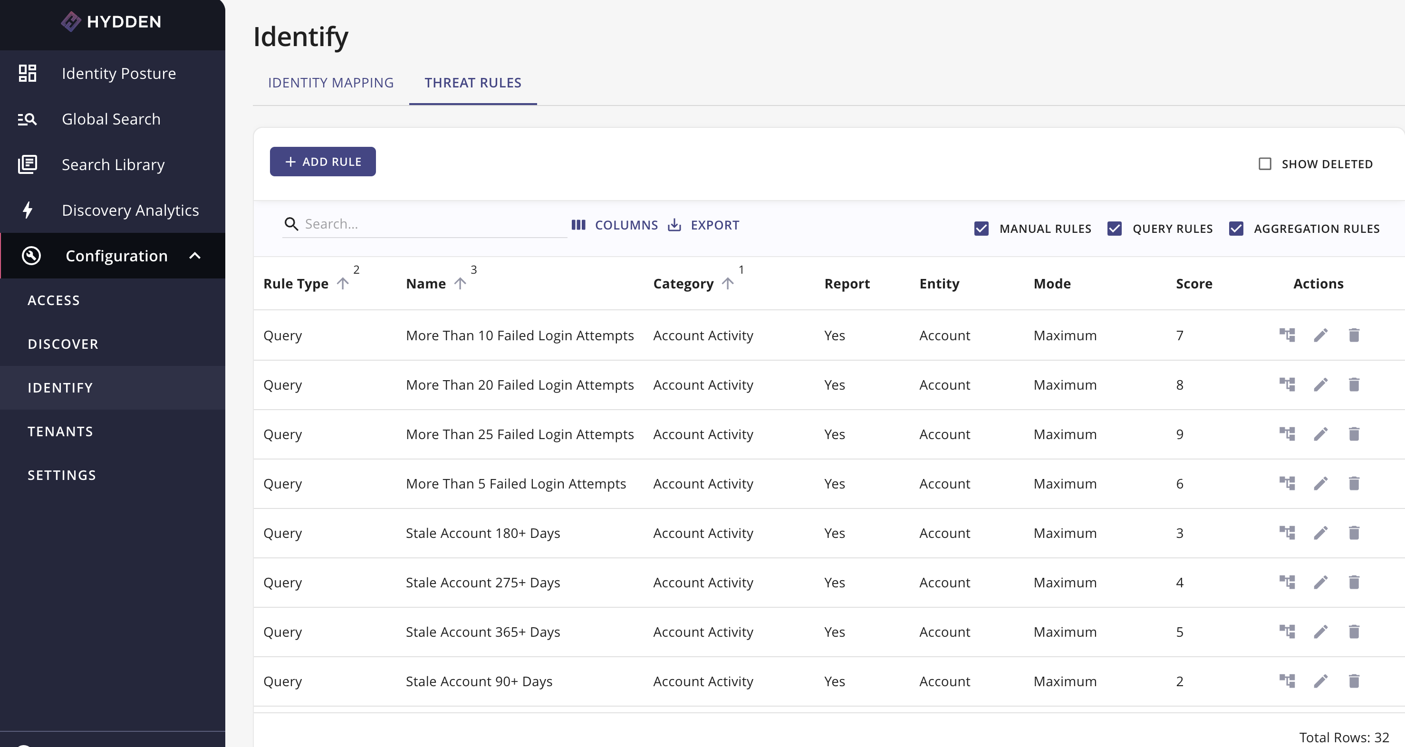Image resolution: width=1405 pixels, height=747 pixels.
Task: Delete the More Than 25 Failed Login Attempts rule
Action: (1354, 434)
